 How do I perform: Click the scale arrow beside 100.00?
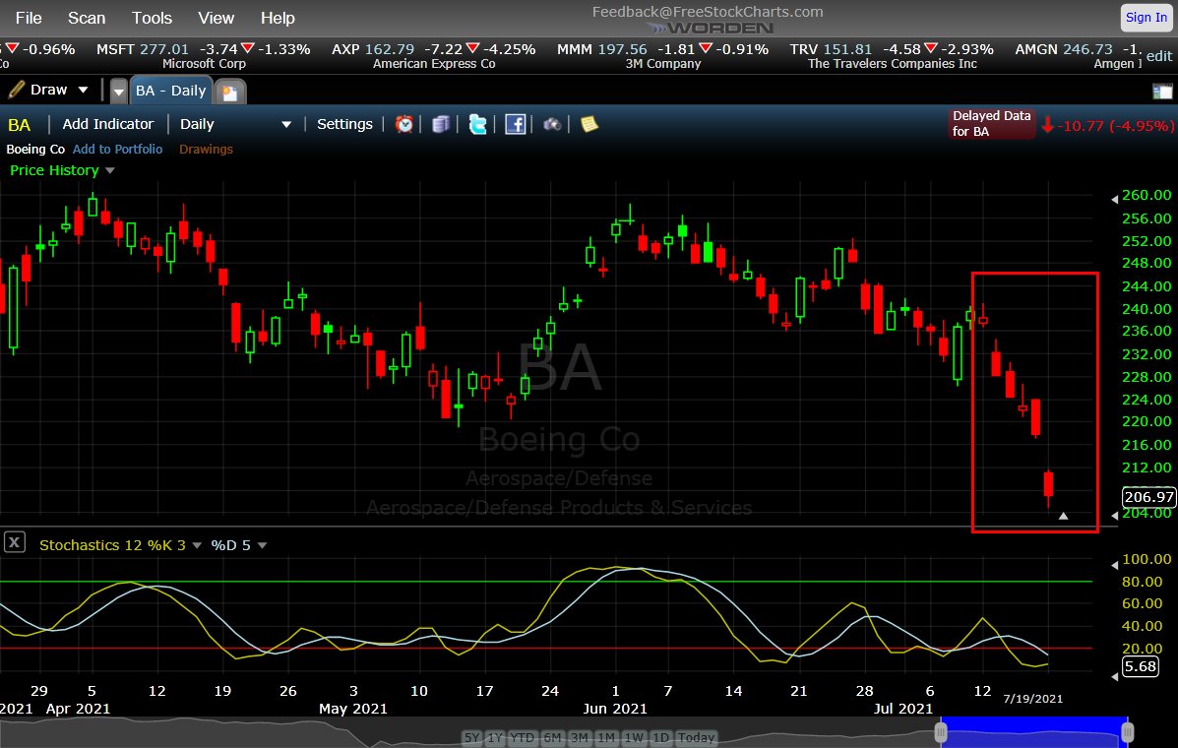(x=1114, y=565)
